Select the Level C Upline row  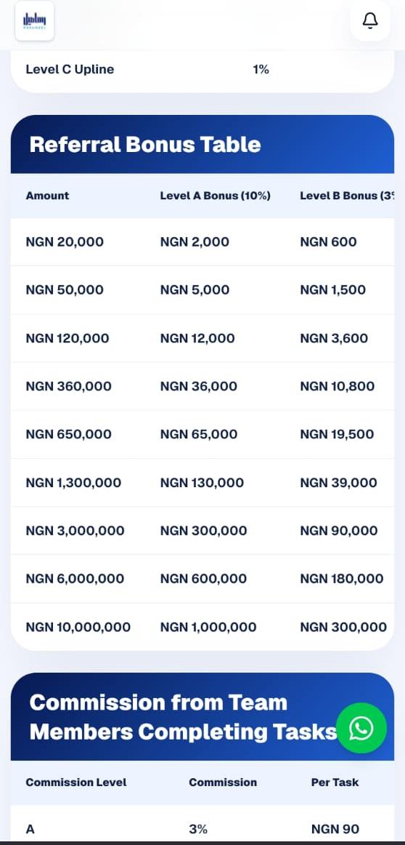[x=202, y=70]
